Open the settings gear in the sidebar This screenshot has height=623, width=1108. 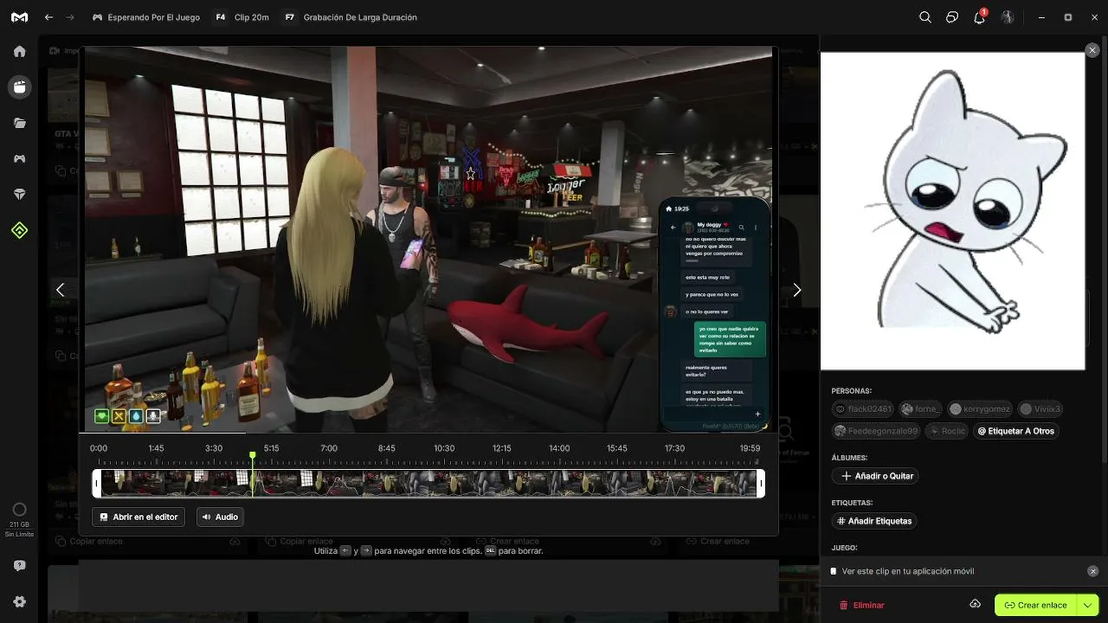pyautogui.click(x=19, y=601)
